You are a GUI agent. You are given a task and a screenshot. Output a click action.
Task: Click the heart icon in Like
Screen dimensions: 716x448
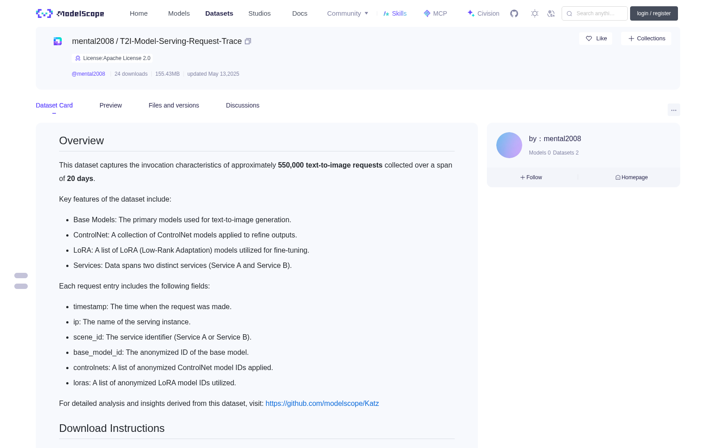(x=589, y=39)
